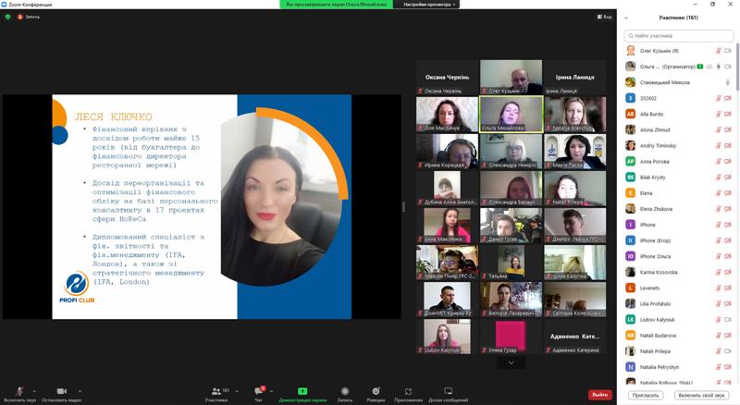Image resolution: width=740 pixels, height=405 pixels.
Task: Click Оксана Червінь video tile
Action: (447, 77)
